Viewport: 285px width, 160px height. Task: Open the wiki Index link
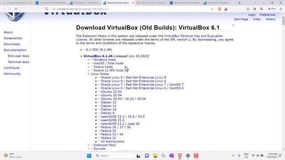[256, 19]
